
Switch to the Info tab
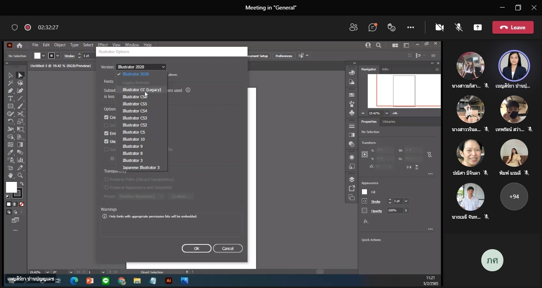point(385,69)
